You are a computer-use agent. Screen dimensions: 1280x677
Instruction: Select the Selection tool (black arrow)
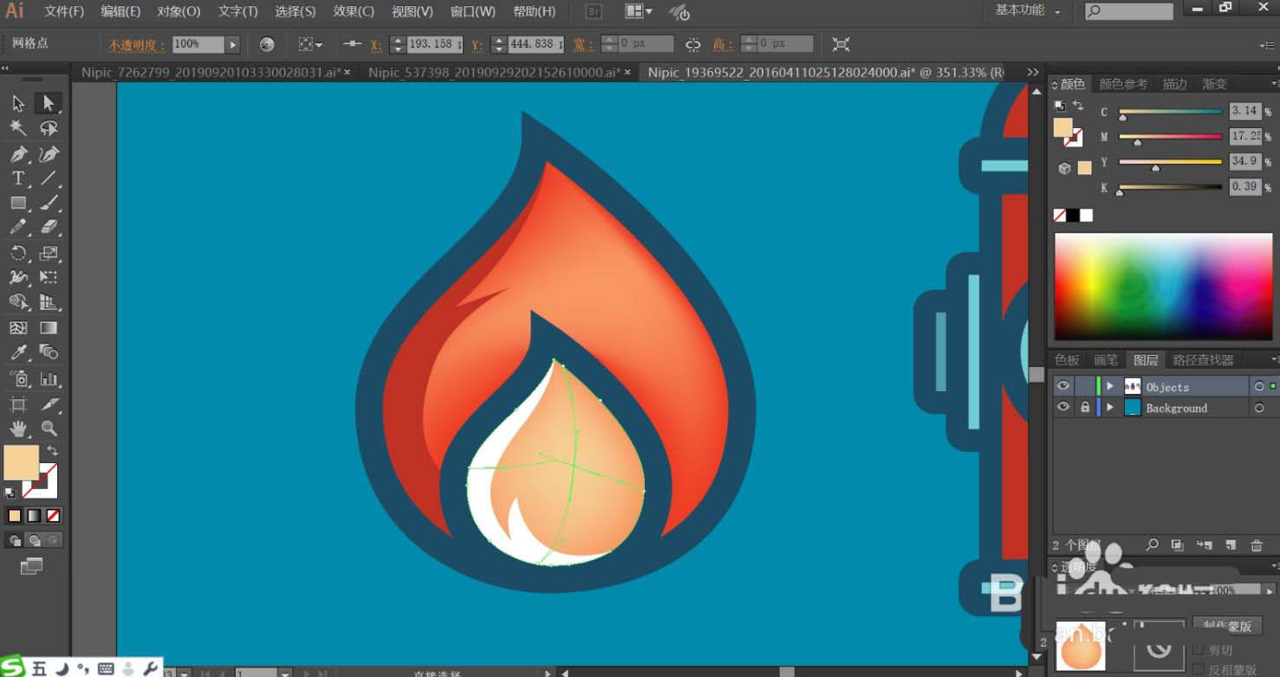point(18,104)
